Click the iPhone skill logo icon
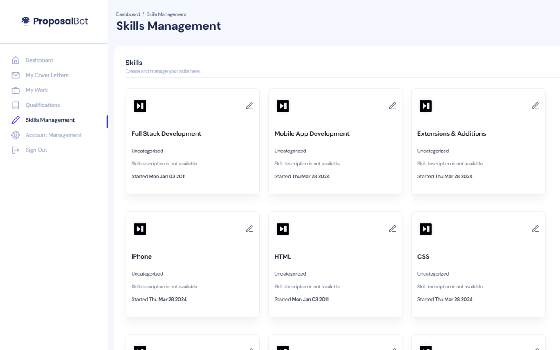The width and height of the screenshot is (560, 350). 140,229
